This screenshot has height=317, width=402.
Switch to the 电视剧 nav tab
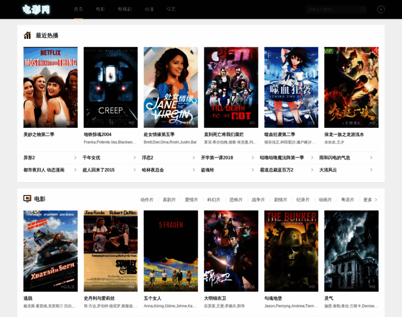coord(125,10)
